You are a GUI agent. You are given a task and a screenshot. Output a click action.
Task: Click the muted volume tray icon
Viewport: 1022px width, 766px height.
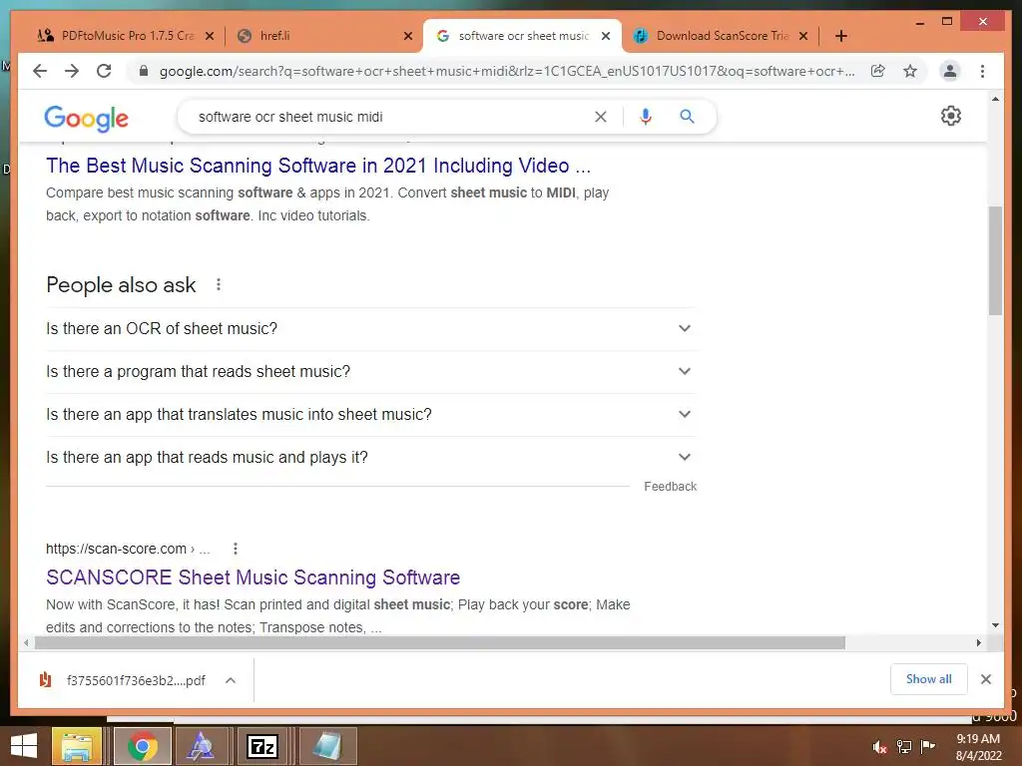tap(879, 747)
